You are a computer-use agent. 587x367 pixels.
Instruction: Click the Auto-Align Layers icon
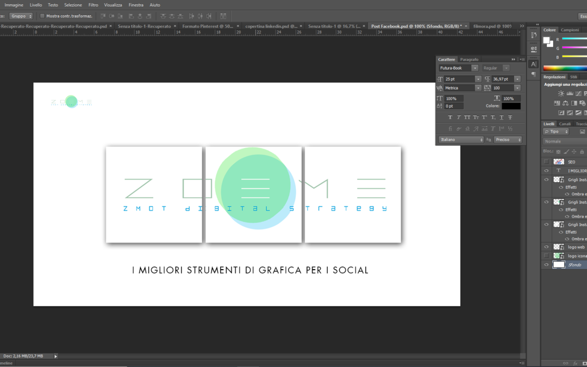coord(223,16)
